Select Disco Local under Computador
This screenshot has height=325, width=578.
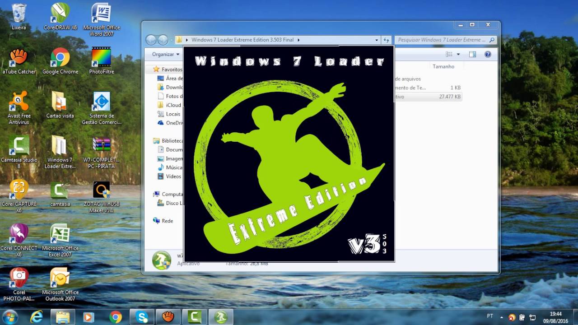coord(170,203)
